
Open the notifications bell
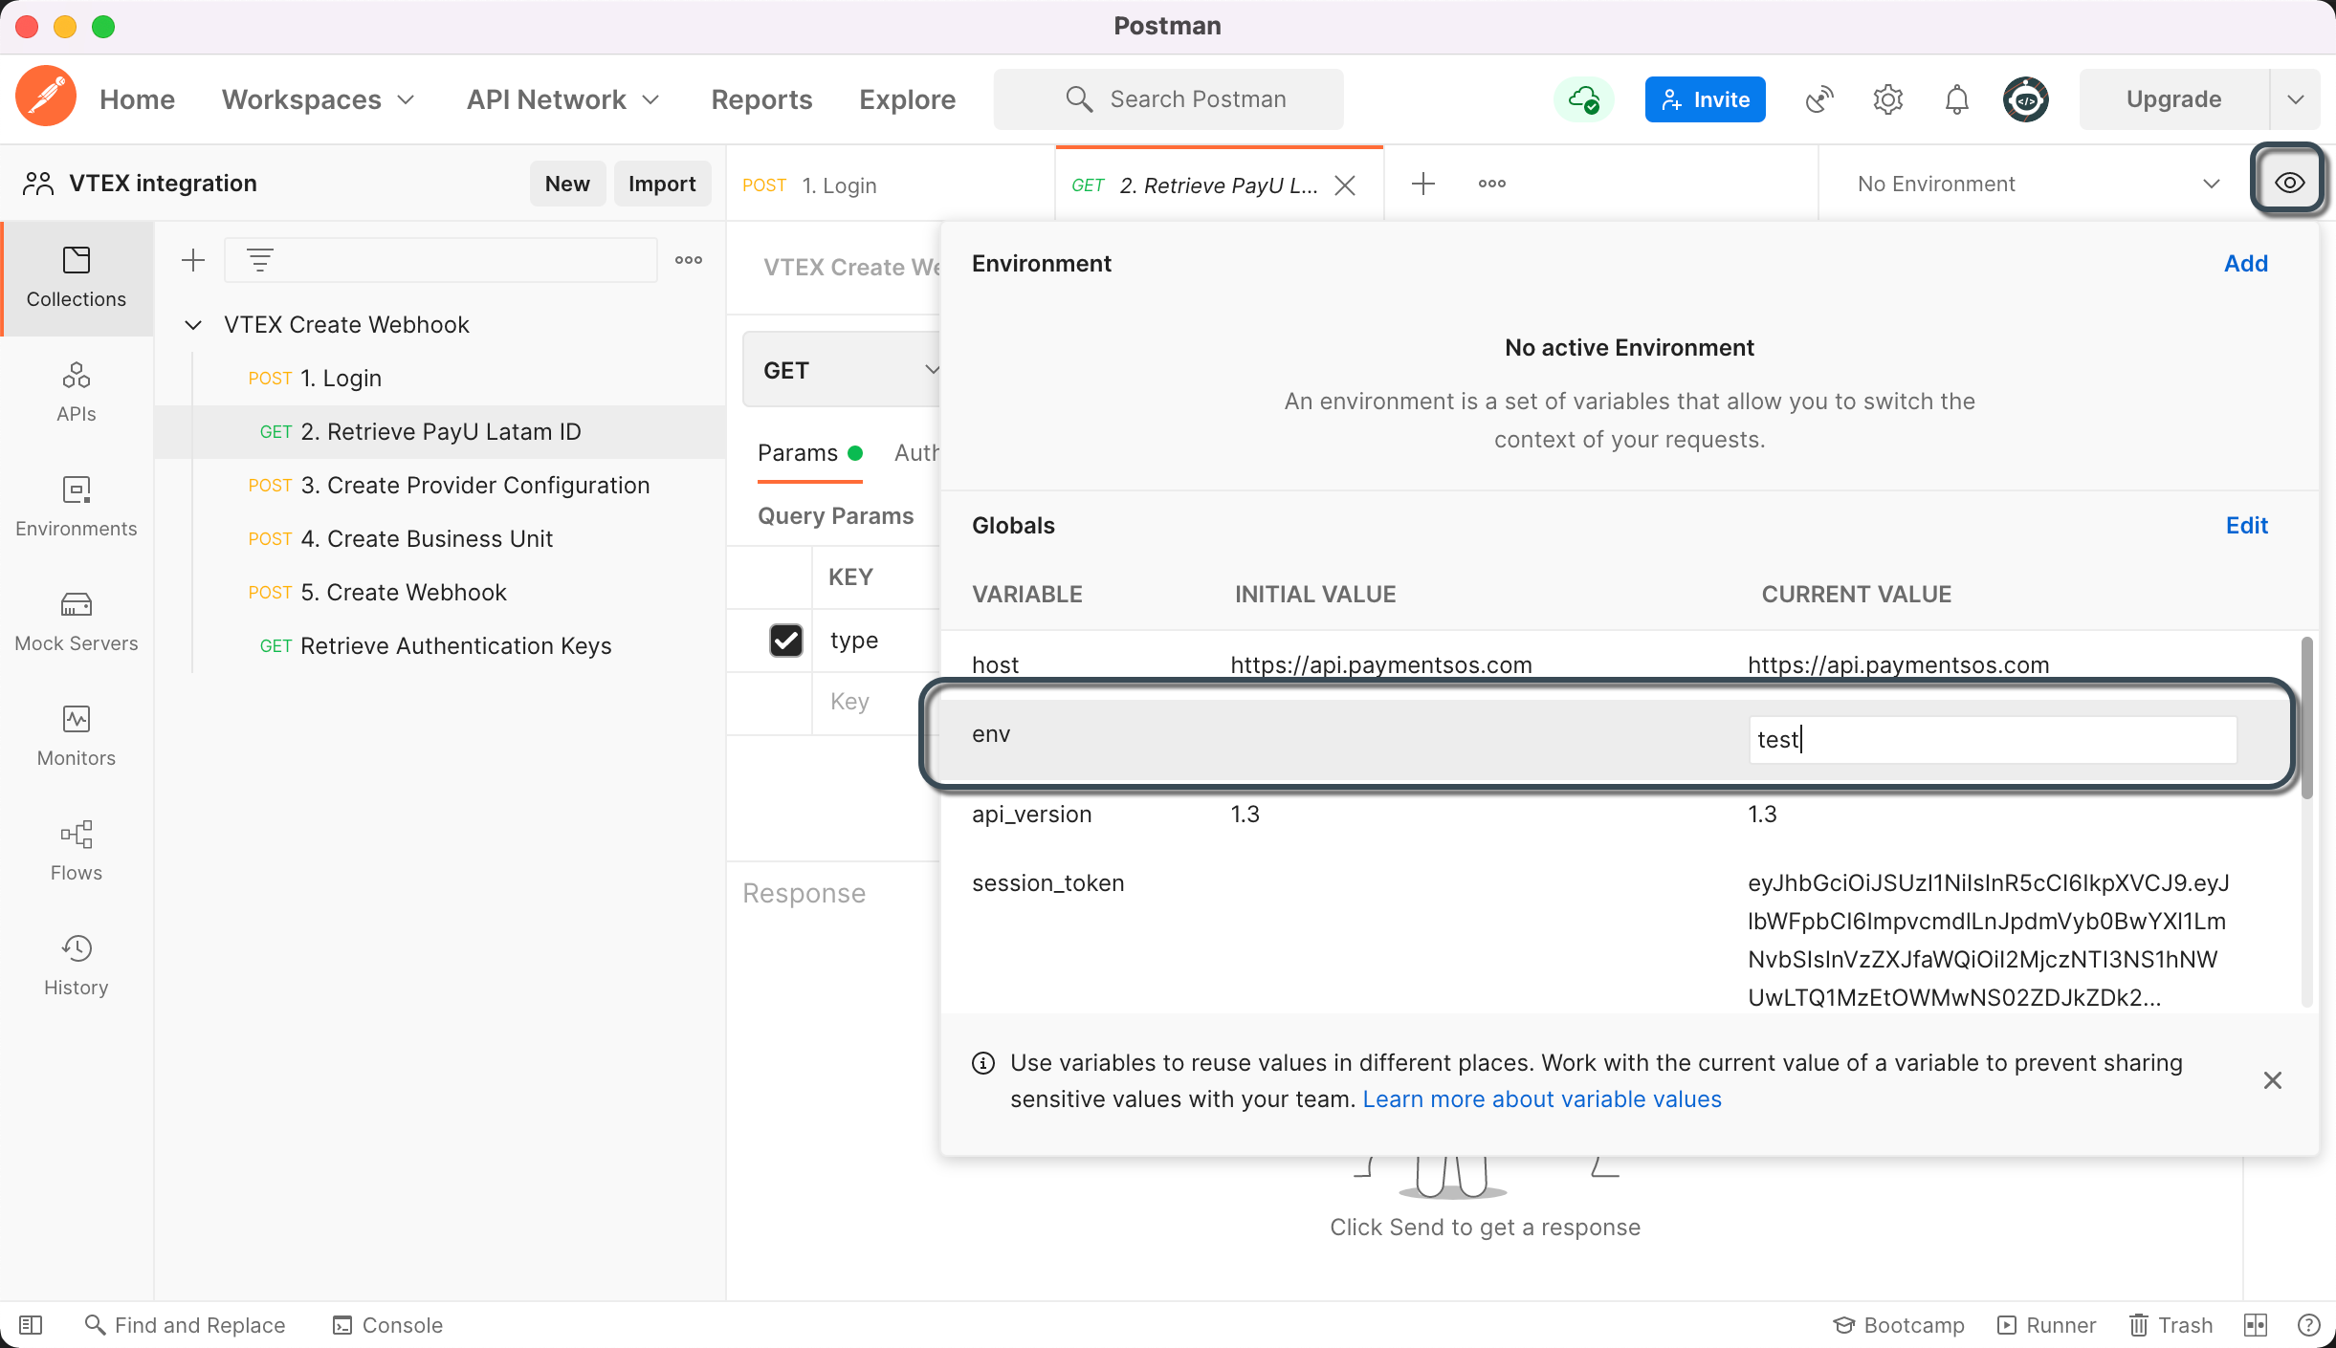click(x=1956, y=99)
